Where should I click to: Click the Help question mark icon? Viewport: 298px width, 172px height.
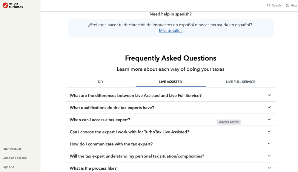[x=288, y=5]
